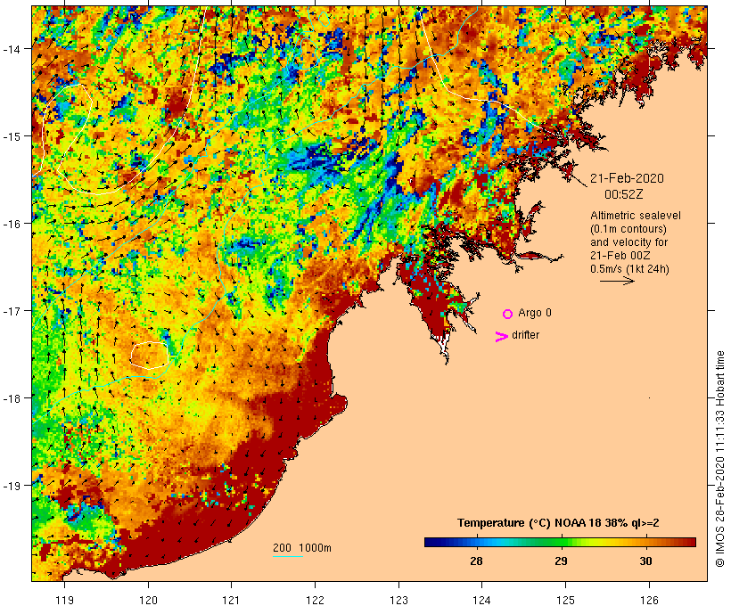Click the 125 longitude axis label
731x606 pixels.
[x=565, y=600]
